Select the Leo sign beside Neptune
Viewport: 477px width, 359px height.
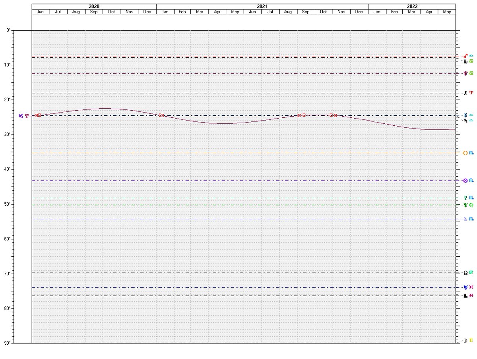[471, 205]
